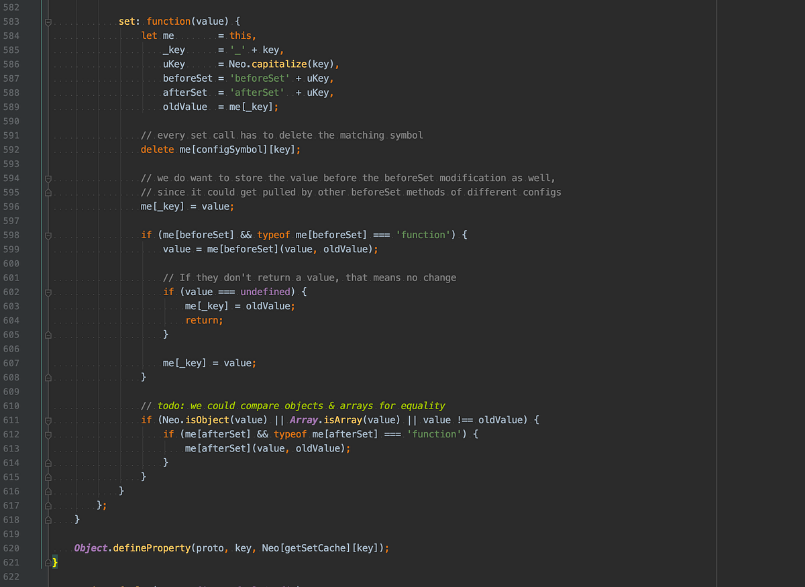Viewport: 805px width, 587px height.
Task: Click the fold-end marker on line 617
Action: [47, 505]
